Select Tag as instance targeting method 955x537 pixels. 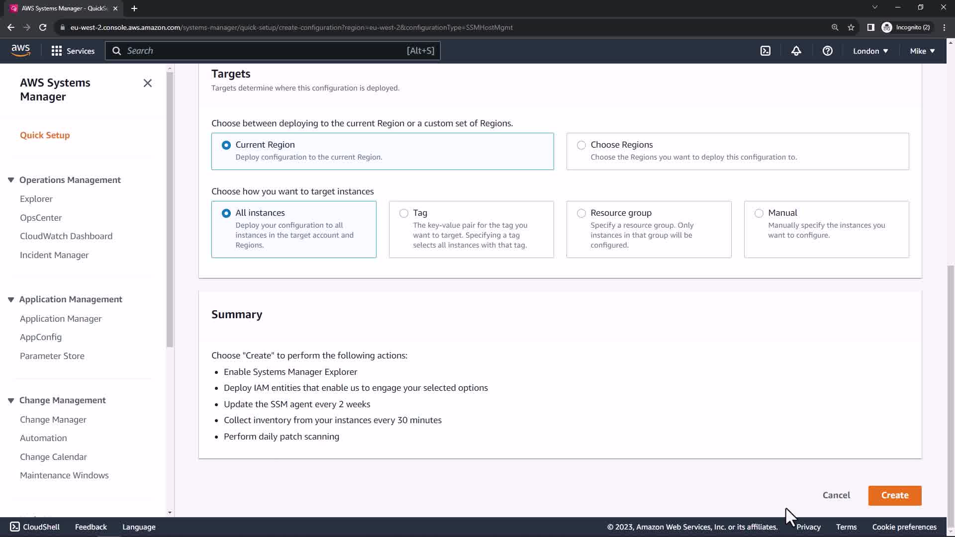[404, 213]
